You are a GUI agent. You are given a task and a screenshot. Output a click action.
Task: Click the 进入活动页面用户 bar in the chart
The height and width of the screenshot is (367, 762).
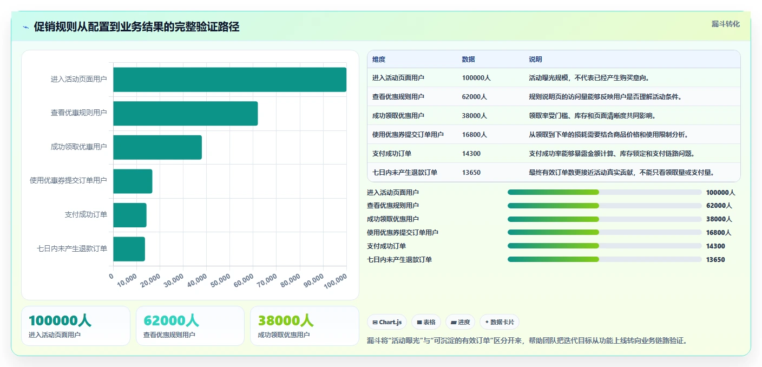pos(229,80)
